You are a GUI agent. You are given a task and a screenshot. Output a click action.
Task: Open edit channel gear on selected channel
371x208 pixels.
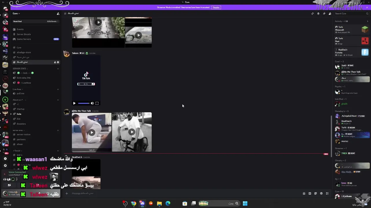pos(58,62)
